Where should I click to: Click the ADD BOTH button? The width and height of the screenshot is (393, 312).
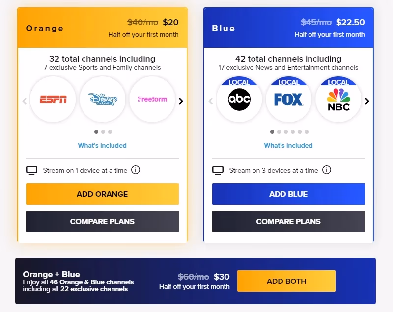286,281
